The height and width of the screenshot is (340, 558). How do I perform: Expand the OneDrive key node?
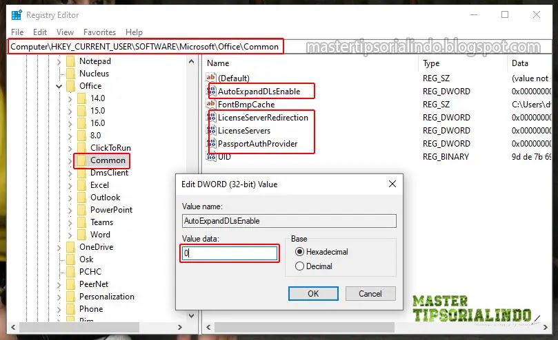tap(59, 248)
